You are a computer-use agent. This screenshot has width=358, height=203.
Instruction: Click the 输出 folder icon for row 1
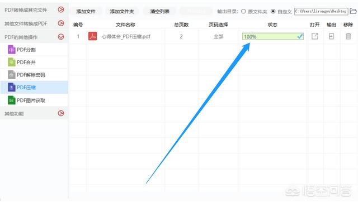331,36
